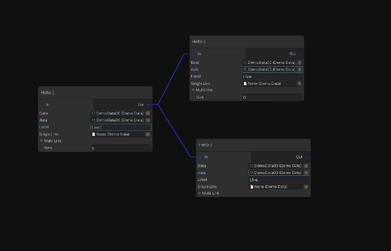Open Data object picker in top-right node
The height and width of the screenshot is (251, 391).
pos(300,62)
